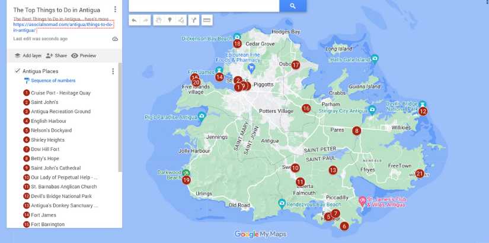The image size is (489, 243).
Task: Click map marker 10 near Swetes
Action: tap(295, 168)
